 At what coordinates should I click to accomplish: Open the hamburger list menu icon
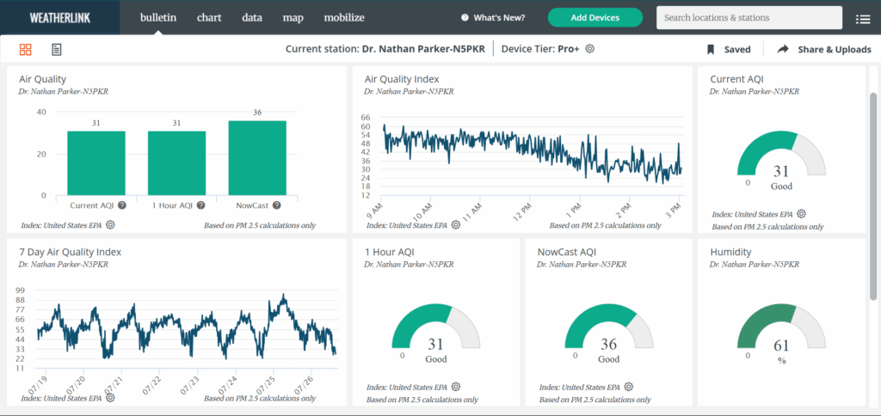click(862, 18)
